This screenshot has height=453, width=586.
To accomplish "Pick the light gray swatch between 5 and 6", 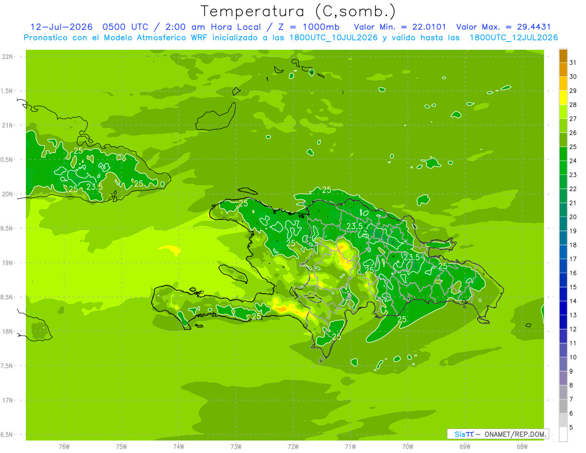I will (563, 420).
